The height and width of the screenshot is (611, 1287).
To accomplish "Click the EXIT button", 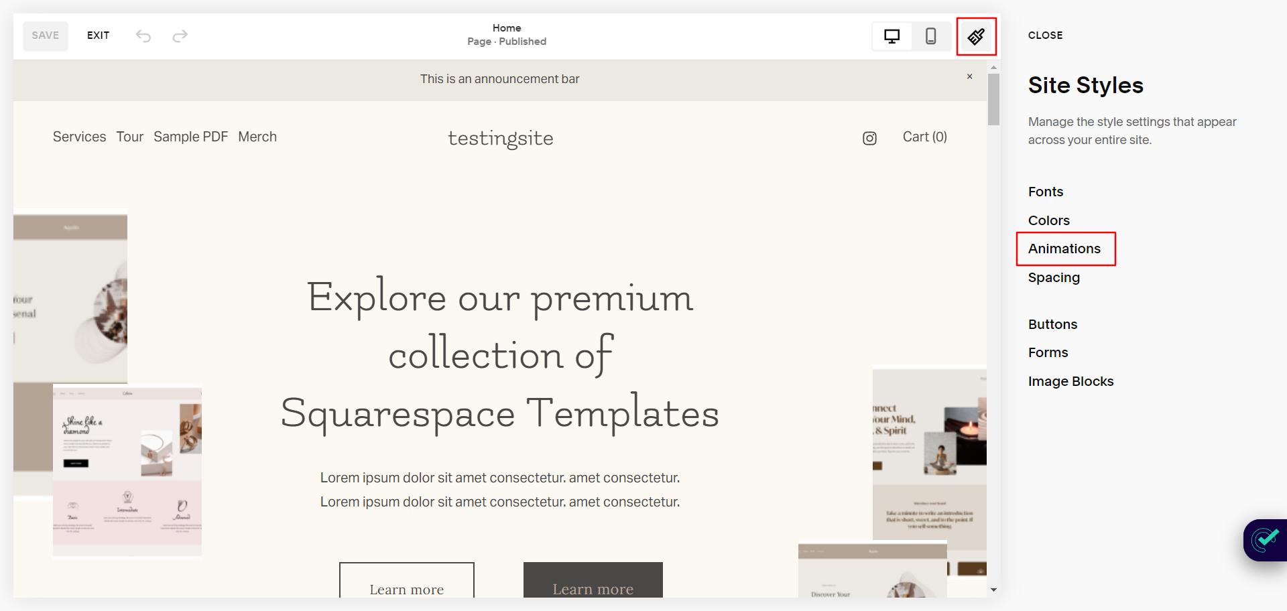I will click(x=98, y=36).
